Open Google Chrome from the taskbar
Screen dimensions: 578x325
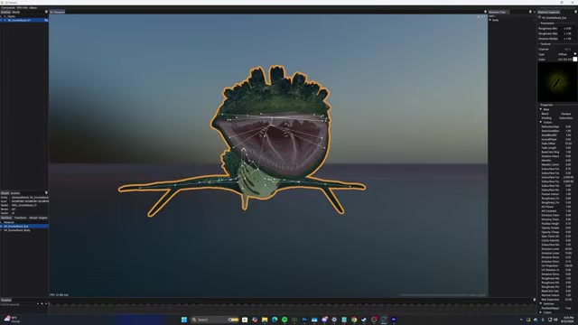pyautogui.click(x=354, y=320)
